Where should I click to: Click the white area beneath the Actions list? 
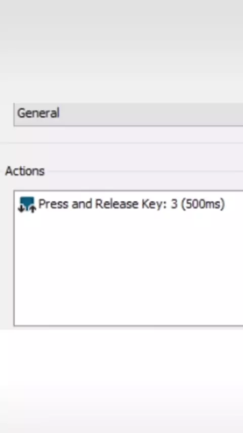click(x=121, y=381)
